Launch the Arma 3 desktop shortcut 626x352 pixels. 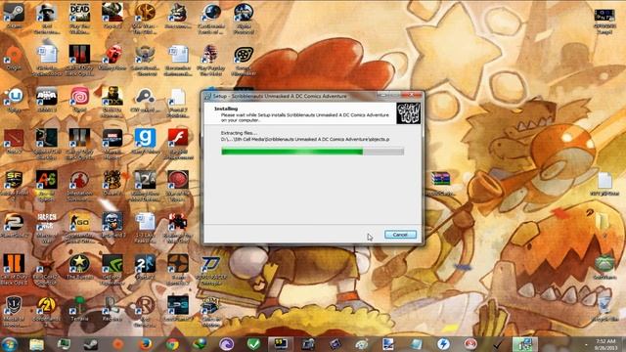(47, 99)
